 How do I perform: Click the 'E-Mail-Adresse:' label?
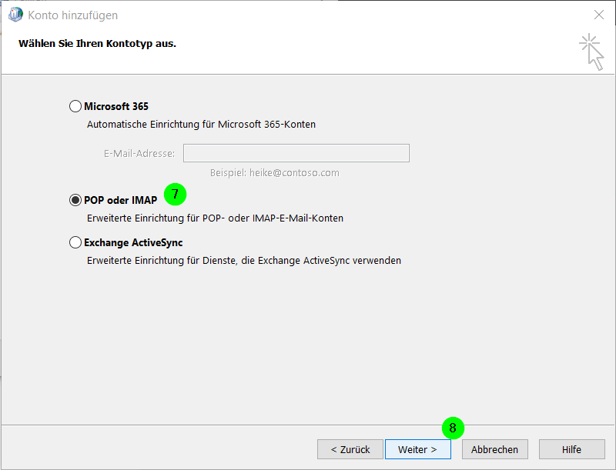[x=139, y=153]
